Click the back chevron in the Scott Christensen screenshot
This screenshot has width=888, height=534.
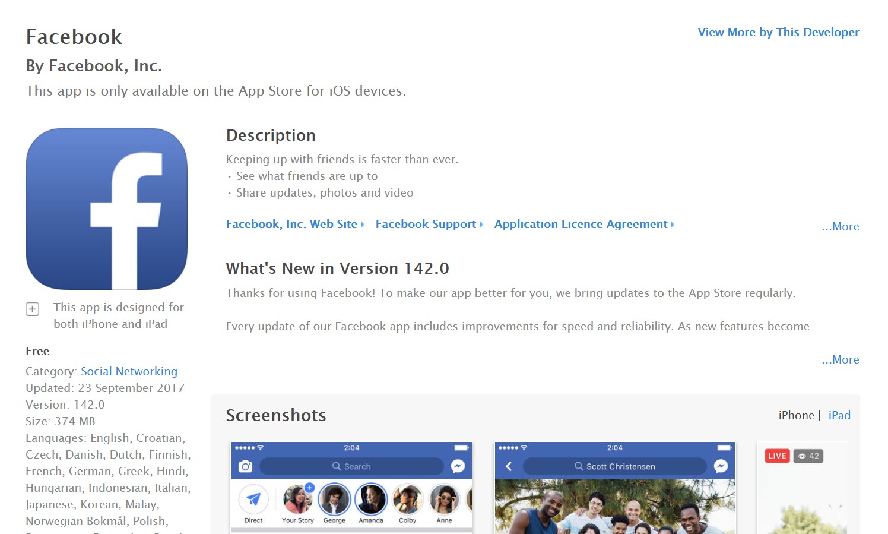tap(508, 466)
